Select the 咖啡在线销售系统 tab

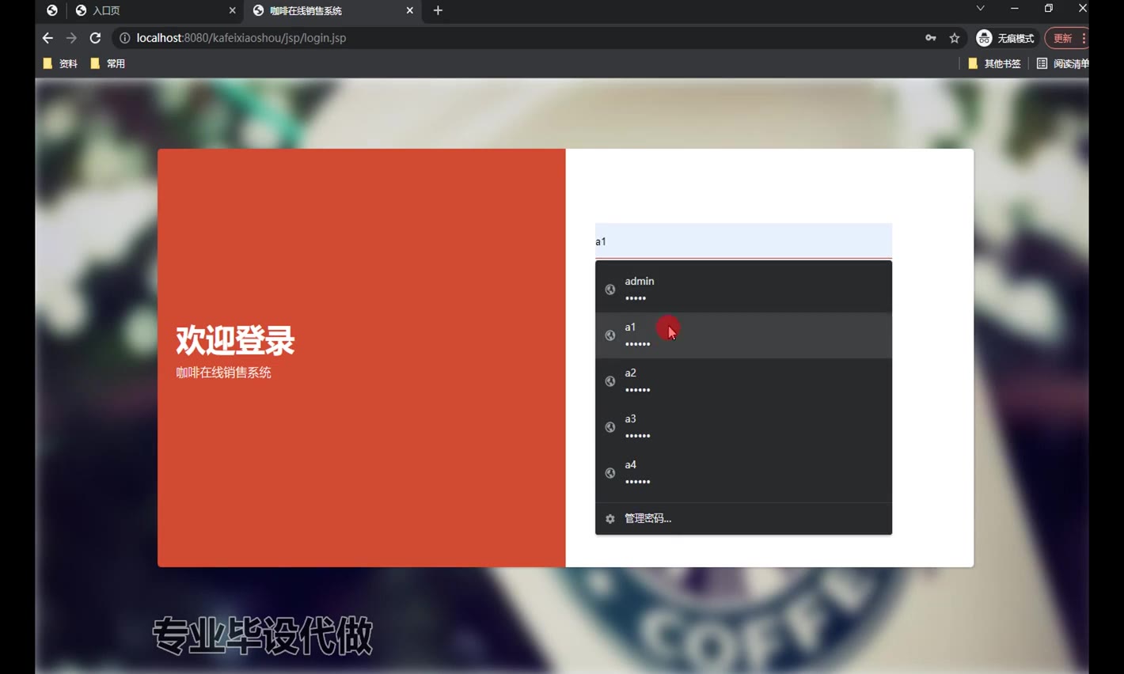coord(332,10)
